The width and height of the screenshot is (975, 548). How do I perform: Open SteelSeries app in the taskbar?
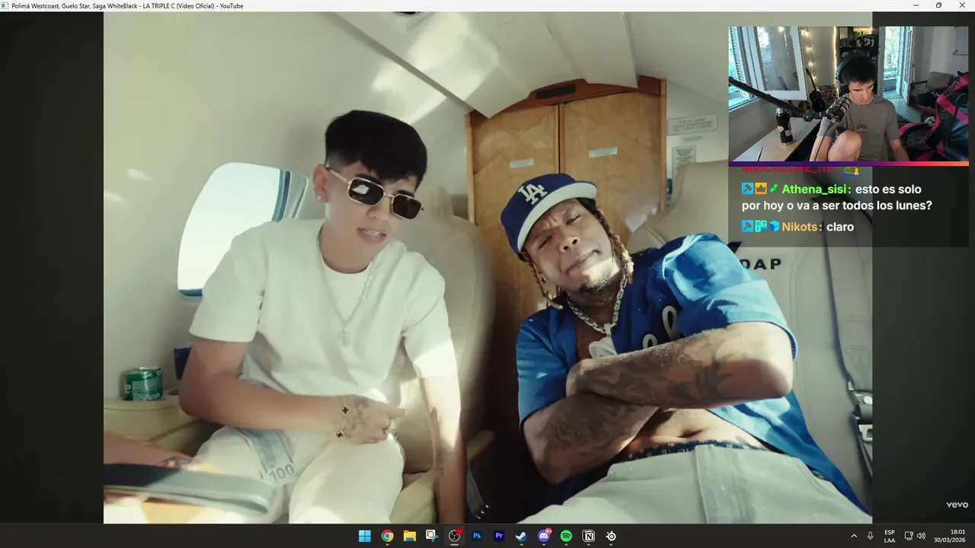[x=611, y=536]
